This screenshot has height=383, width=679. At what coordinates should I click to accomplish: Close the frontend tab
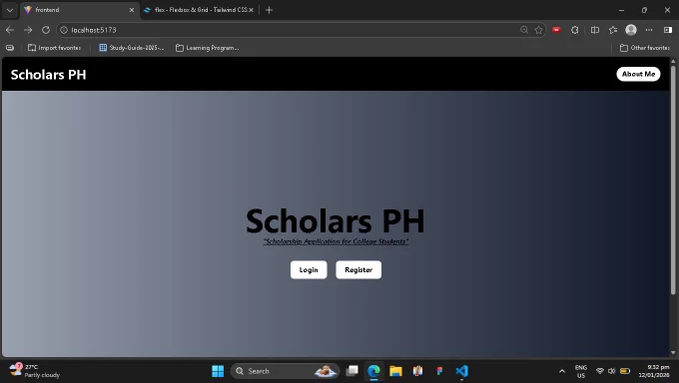(132, 10)
